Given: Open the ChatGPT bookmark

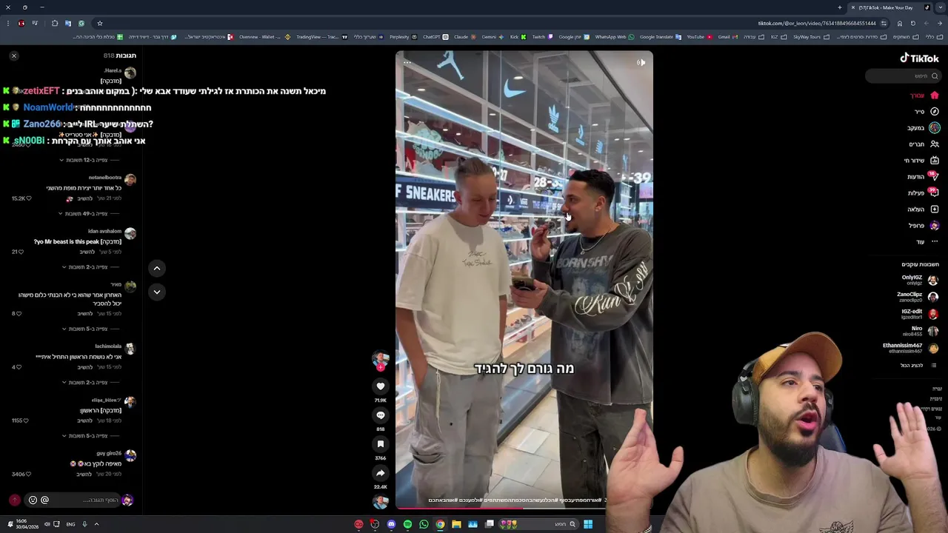Looking at the screenshot, I should (x=435, y=37).
